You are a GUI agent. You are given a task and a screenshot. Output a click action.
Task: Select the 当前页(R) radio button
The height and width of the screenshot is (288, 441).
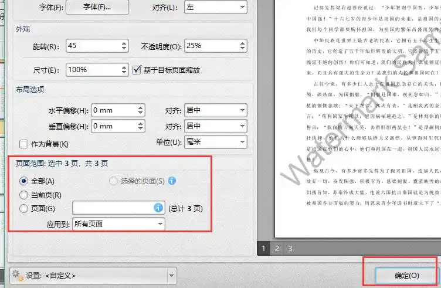click(x=24, y=195)
